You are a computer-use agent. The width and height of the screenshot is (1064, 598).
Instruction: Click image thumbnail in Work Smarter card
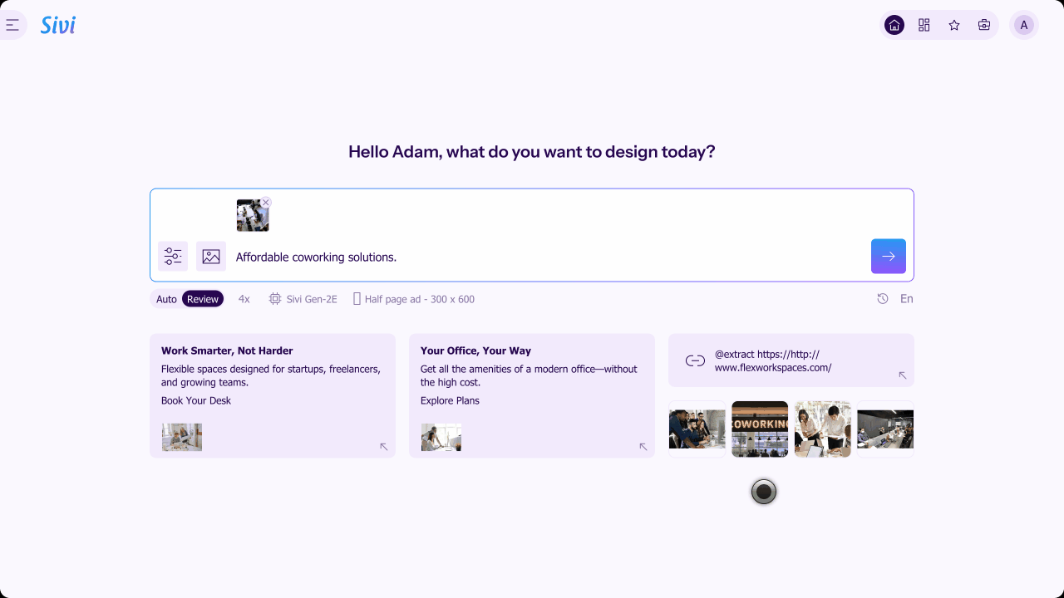click(x=182, y=437)
